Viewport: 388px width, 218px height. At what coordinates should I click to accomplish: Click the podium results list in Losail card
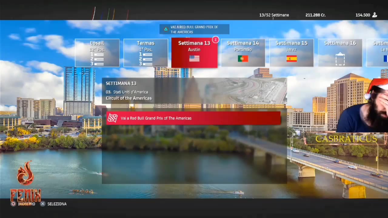pyautogui.click(x=97, y=59)
